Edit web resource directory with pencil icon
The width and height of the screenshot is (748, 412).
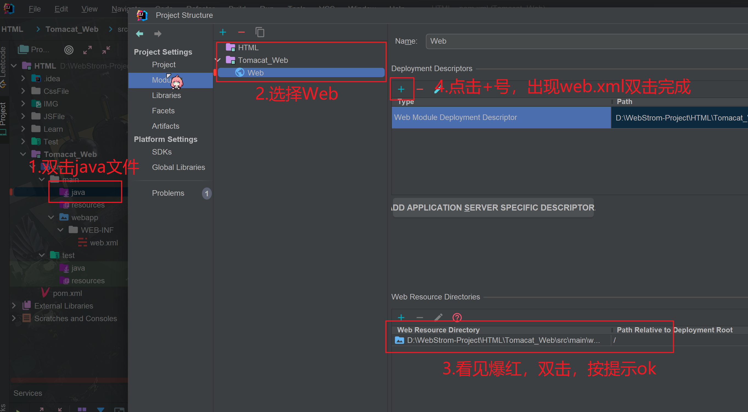[438, 317]
